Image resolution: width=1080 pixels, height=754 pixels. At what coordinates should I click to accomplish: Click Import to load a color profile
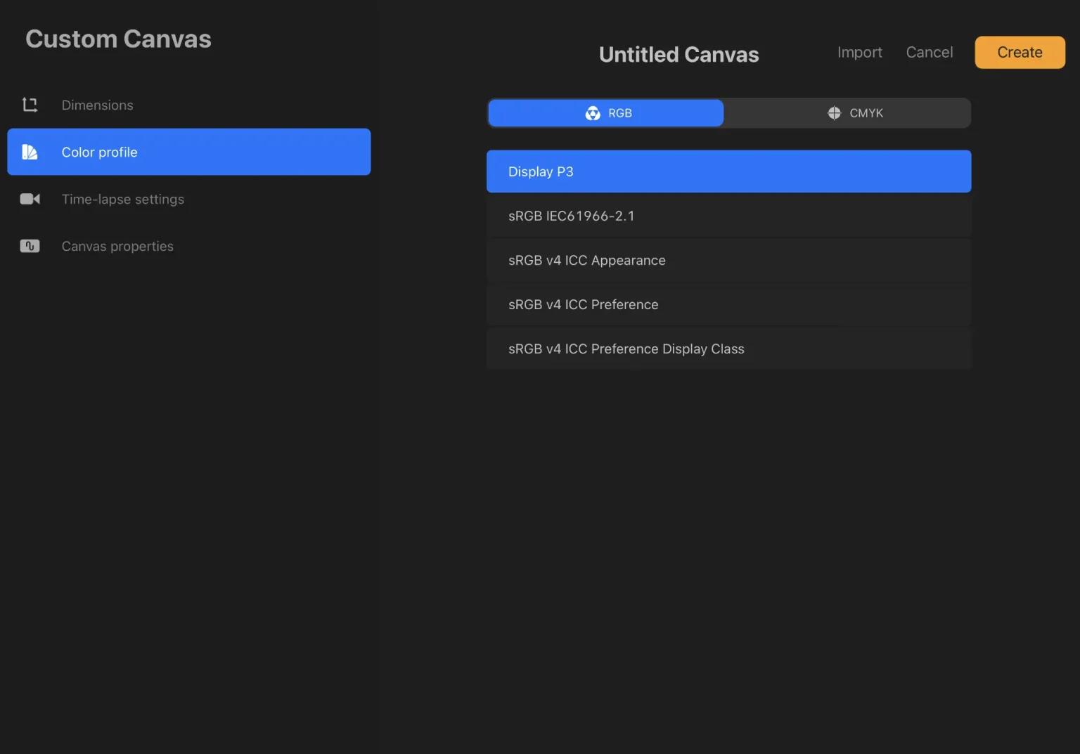click(859, 53)
